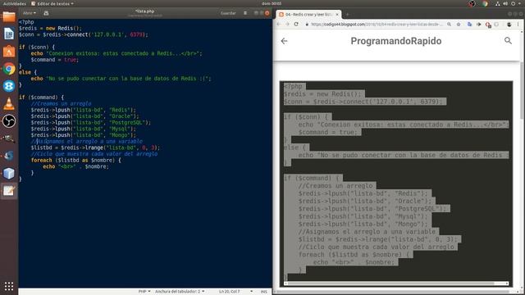Image resolution: width=525 pixels, height=295 pixels.
Task: Bookmark this page with star icon
Action: pyautogui.click(x=459, y=25)
